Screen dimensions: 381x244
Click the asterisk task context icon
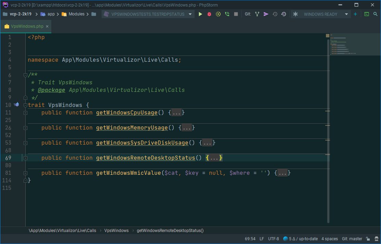[295, 14]
